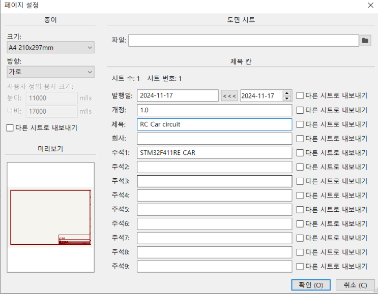Image resolution: width=378 pixels, height=294 pixels.
Task: Click the 제목 field with RC Car circuit
Action: (x=215, y=124)
